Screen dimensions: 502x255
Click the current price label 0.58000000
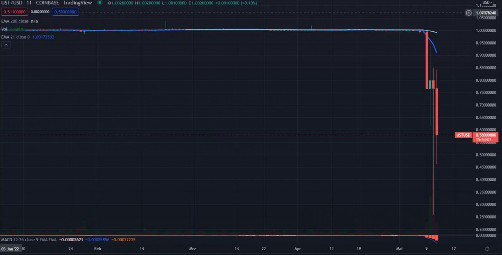coord(486,135)
